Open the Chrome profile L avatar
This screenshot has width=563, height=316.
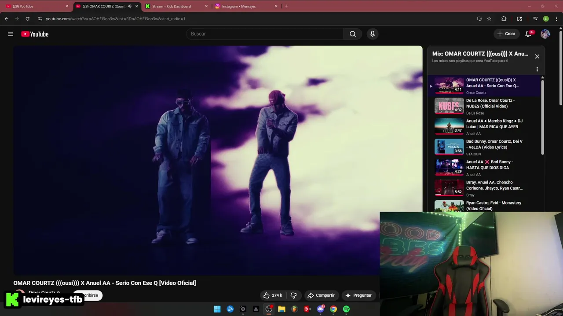click(x=546, y=18)
